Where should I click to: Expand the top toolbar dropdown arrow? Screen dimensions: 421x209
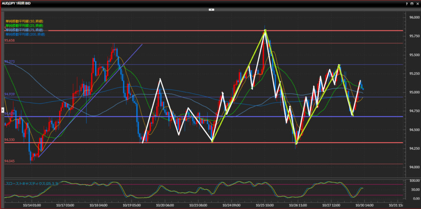pyautogui.click(x=210, y=9)
